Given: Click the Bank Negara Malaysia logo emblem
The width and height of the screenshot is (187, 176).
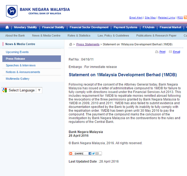Looking at the screenshot, I should pos(12,11).
